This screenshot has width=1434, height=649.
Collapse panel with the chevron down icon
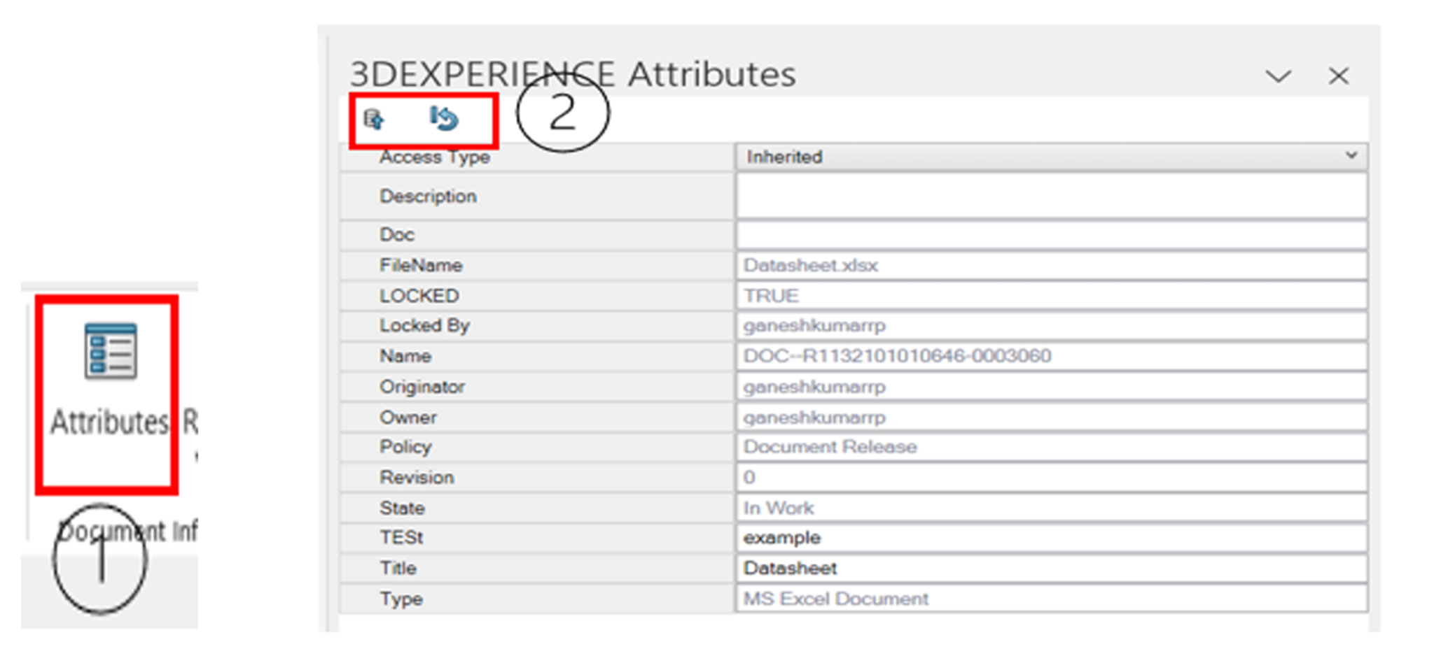point(1278,76)
